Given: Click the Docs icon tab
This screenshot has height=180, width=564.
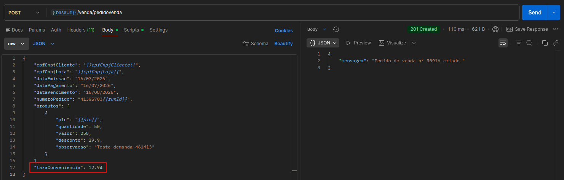Looking at the screenshot, I should coord(14,30).
